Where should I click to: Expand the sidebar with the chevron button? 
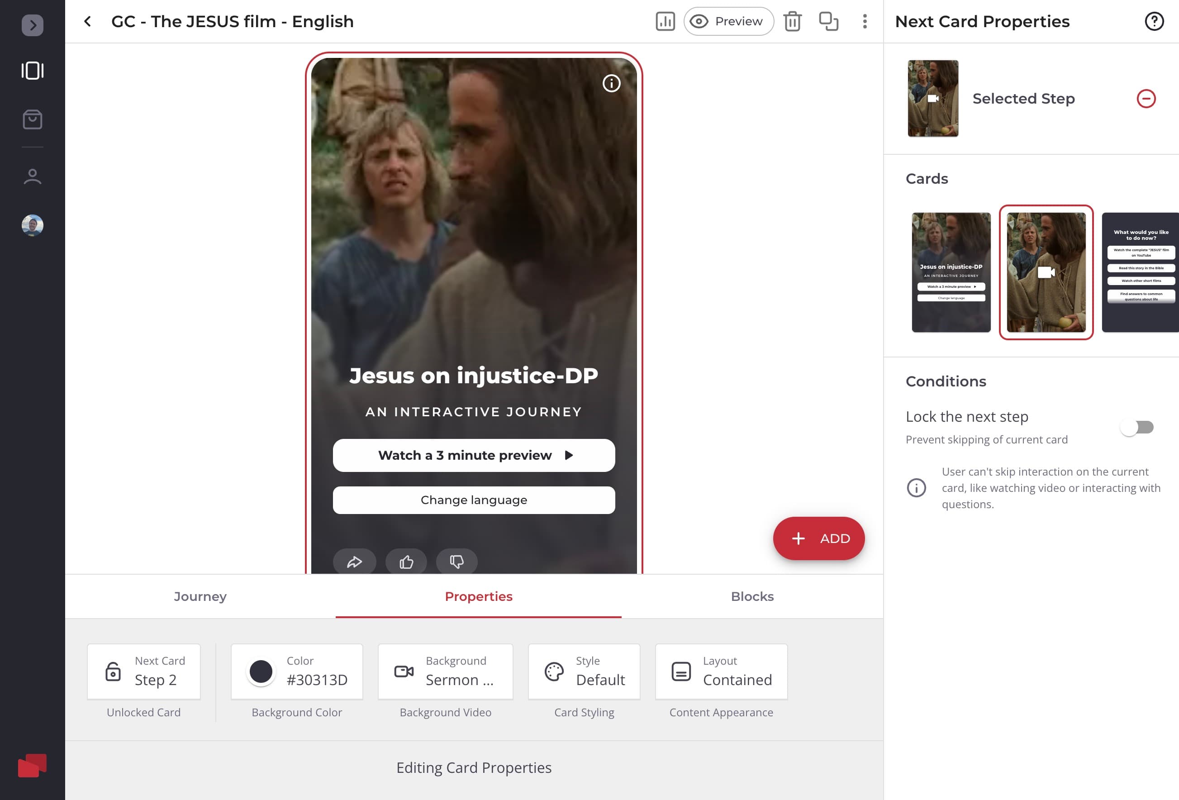pyautogui.click(x=33, y=25)
